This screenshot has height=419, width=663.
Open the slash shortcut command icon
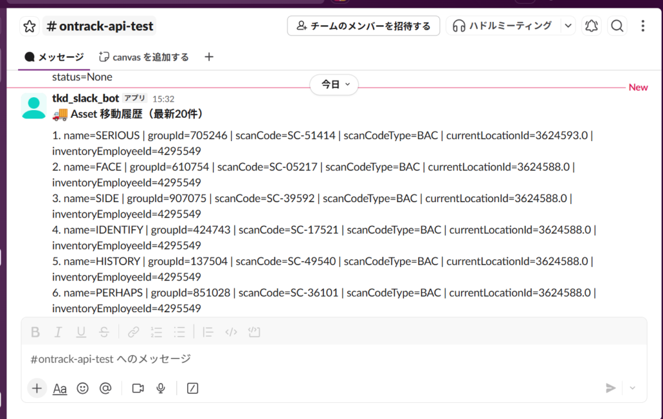[x=192, y=388]
